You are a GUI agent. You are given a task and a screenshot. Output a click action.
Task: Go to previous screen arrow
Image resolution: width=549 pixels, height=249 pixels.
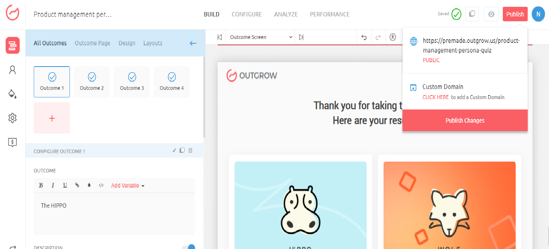coord(220,37)
